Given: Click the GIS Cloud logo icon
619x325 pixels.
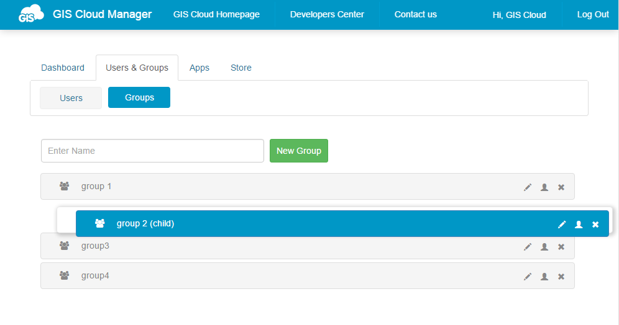Looking at the screenshot, I should pyautogui.click(x=31, y=14).
